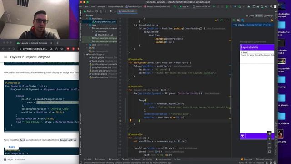291x164 pixels.
Task: Click preview zoom-to-fit icon
Action: (269, 152)
